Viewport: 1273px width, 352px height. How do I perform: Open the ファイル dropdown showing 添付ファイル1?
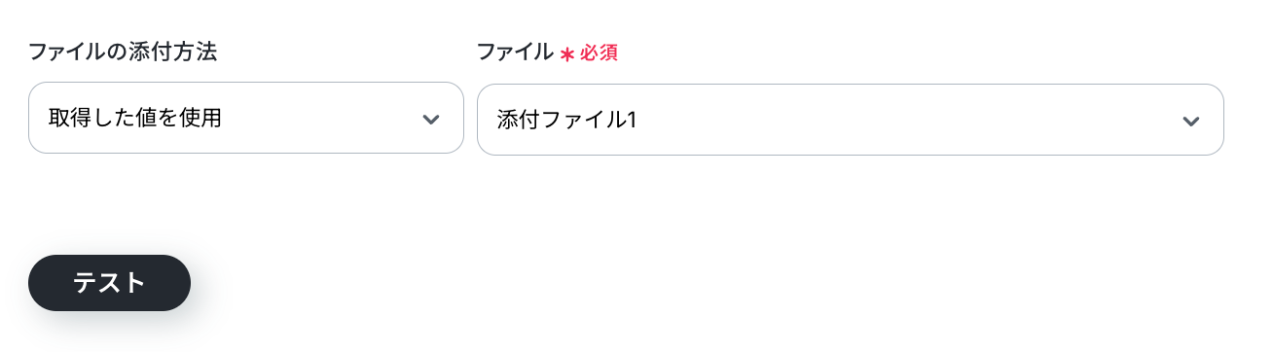click(x=851, y=120)
